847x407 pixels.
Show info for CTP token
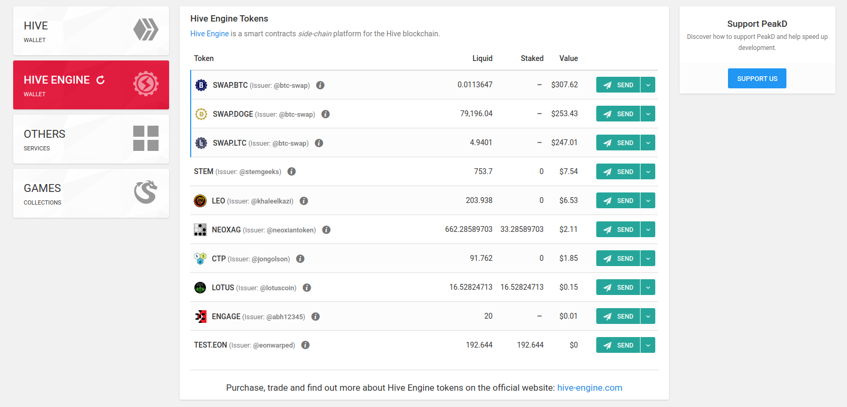click(300, 259)
